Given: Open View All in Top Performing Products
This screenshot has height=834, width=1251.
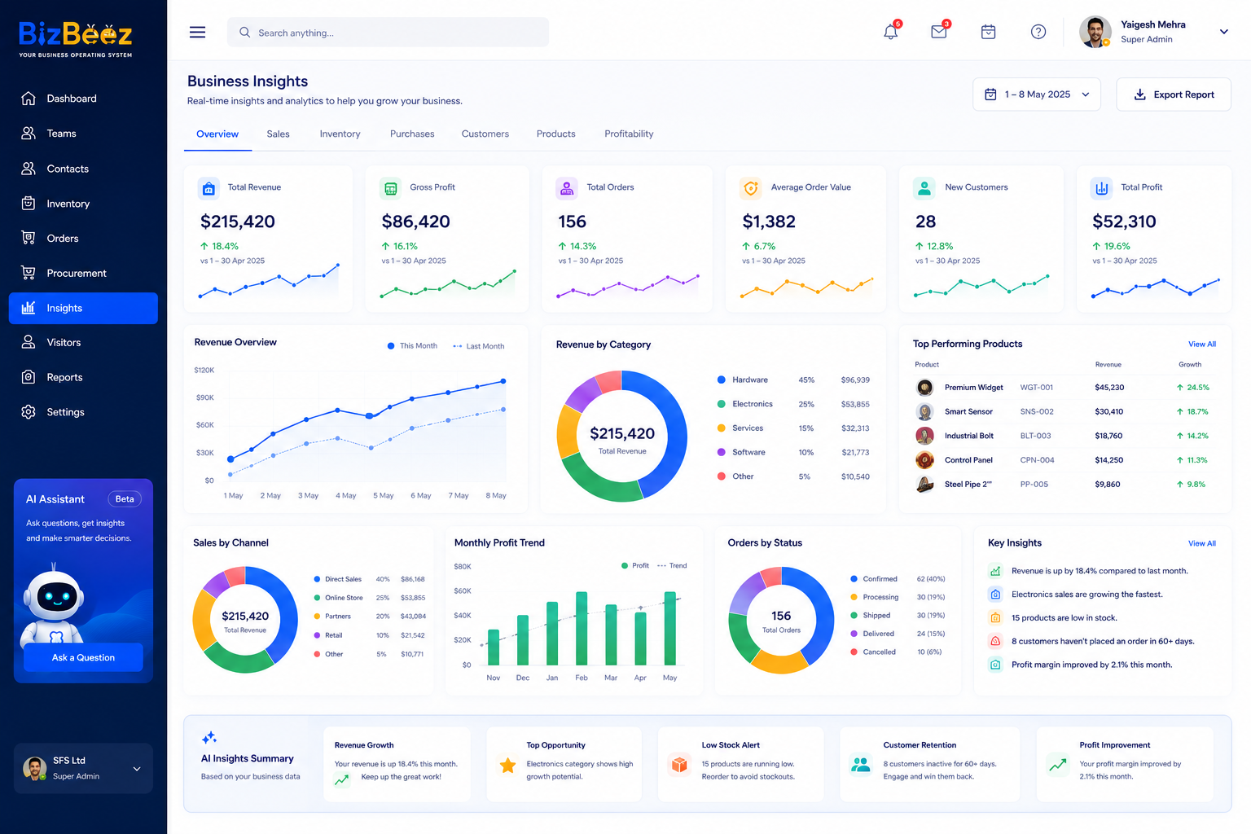Looking at the screenshot, I should coord(1201,345).
